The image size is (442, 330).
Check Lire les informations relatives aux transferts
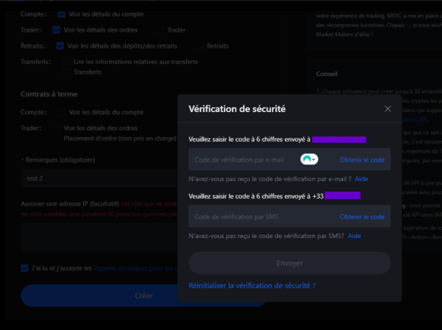tap(66, 62)
